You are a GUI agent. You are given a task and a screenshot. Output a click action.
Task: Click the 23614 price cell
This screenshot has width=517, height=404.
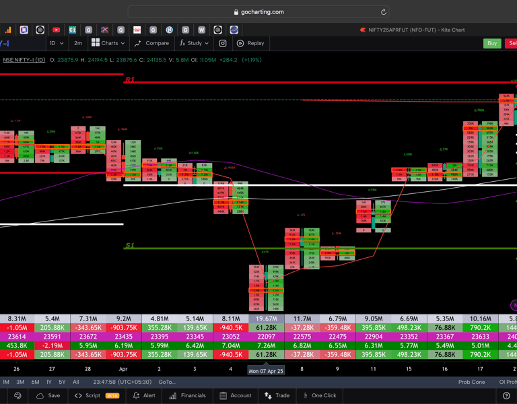17,337
